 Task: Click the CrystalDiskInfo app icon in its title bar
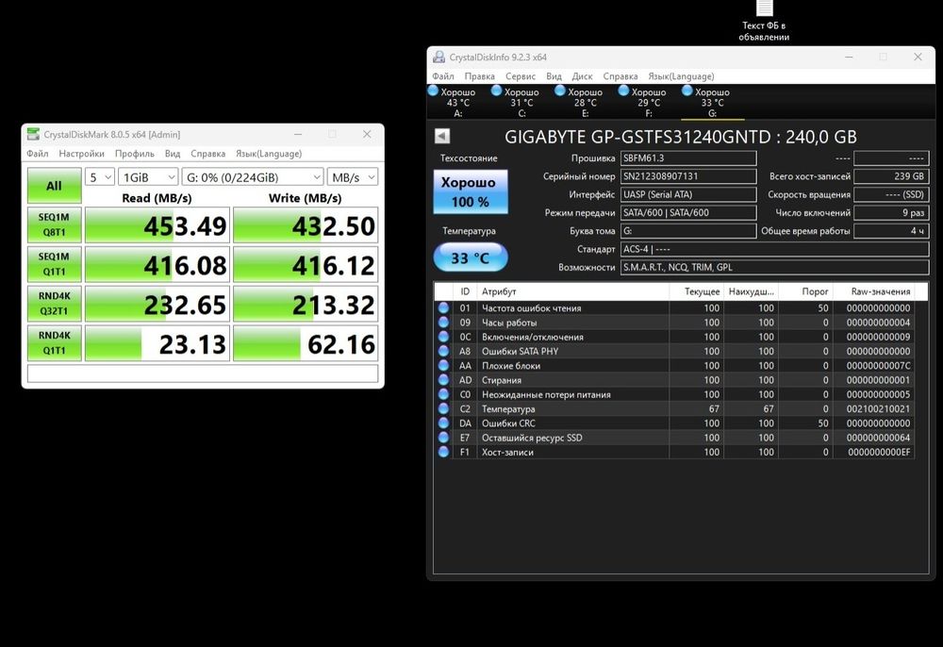439,58
